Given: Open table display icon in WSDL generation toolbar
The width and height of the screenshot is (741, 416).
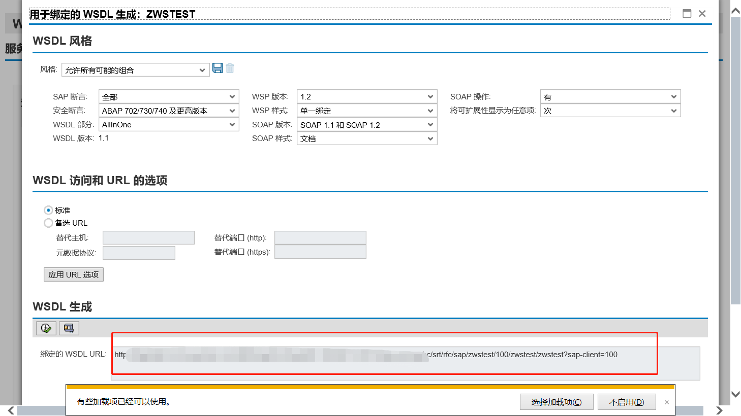Looking at the screenshot, I should (69, 328).
